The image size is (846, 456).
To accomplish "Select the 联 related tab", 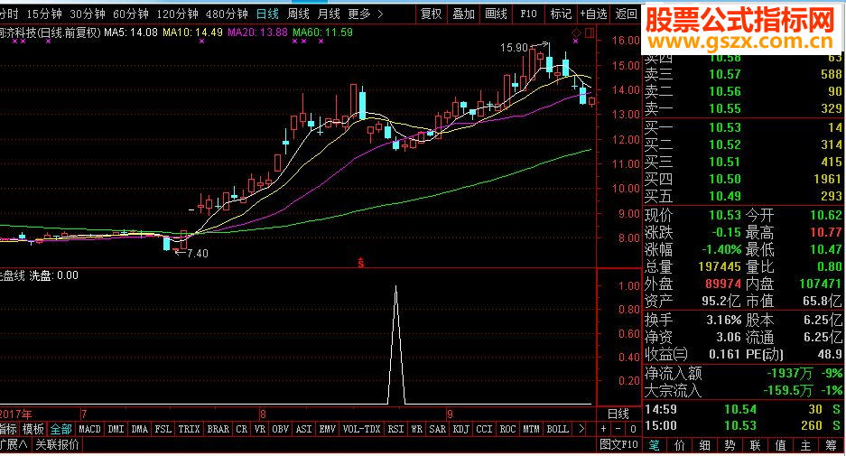I will 755,446.
